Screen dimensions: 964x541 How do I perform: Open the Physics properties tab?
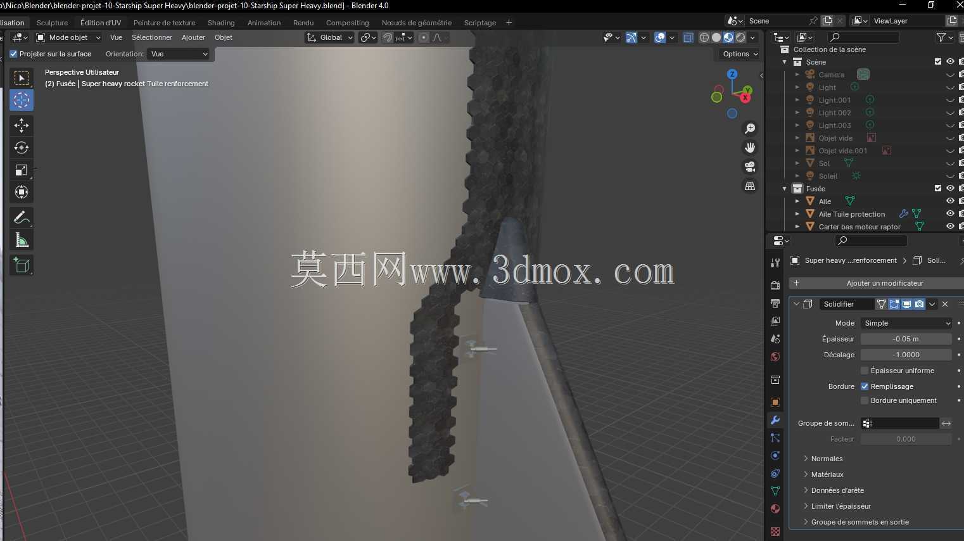point(775,455)
